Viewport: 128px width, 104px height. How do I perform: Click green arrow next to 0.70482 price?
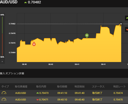25,3
